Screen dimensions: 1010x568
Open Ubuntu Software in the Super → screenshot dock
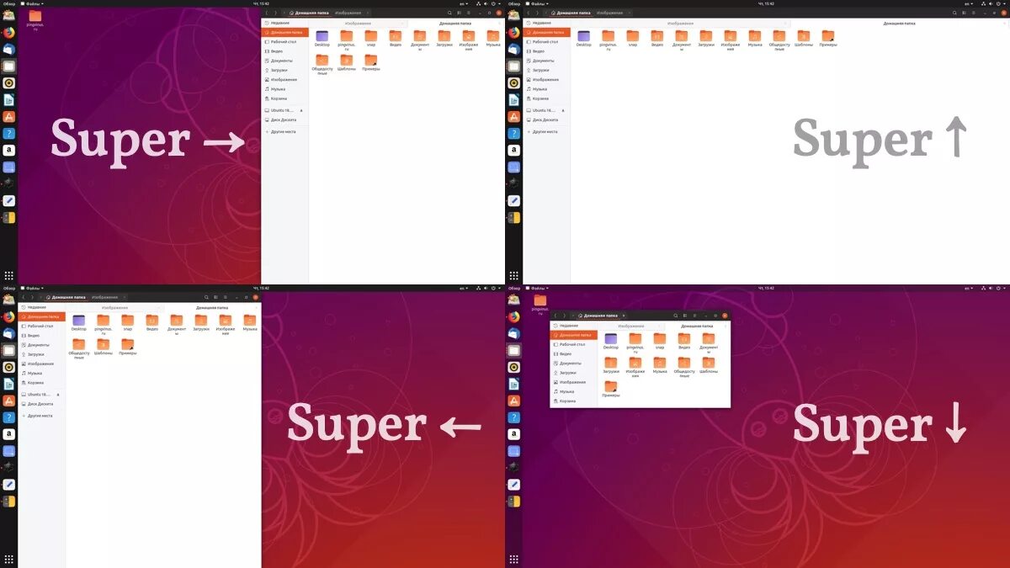pyautogui.click(x=8, y=117)
